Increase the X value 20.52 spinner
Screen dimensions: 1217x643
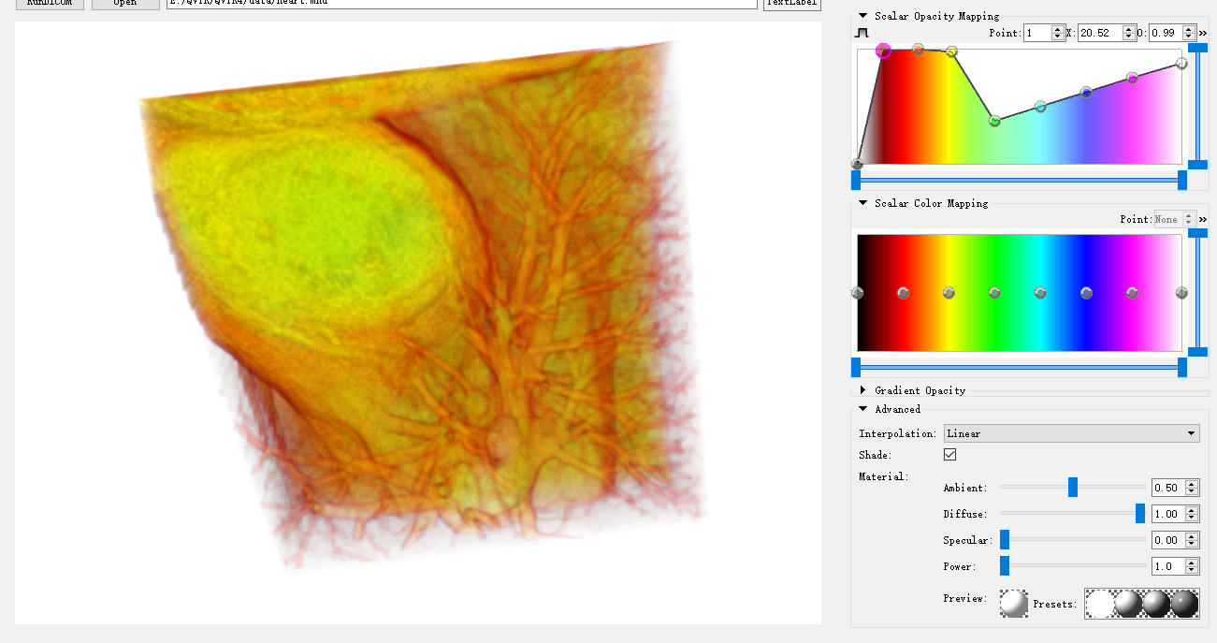click(x=1129, y=29)
